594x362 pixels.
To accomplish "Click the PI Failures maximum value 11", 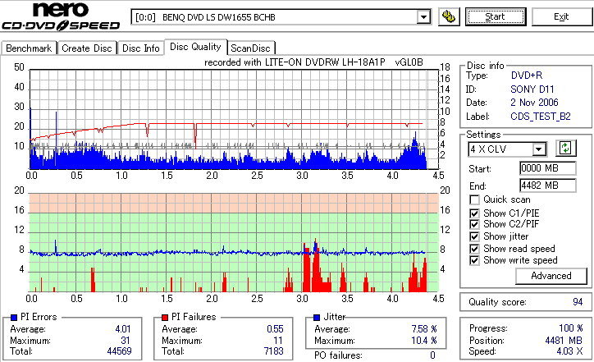I will [x=278, y=341].
